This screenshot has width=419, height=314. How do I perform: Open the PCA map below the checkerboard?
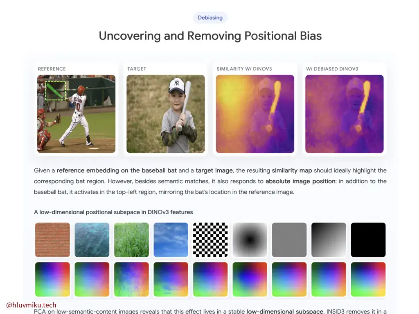click(x=210, y=279)
